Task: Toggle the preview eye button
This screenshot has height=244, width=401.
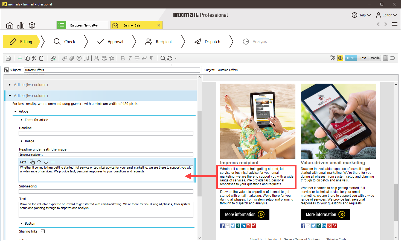Action: tap(340, 58)
